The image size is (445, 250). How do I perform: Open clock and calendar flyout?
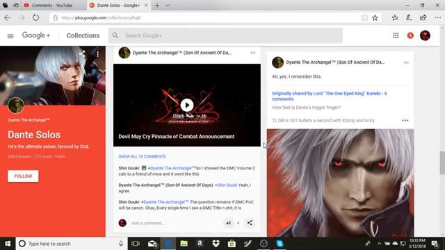click(417, 244)
